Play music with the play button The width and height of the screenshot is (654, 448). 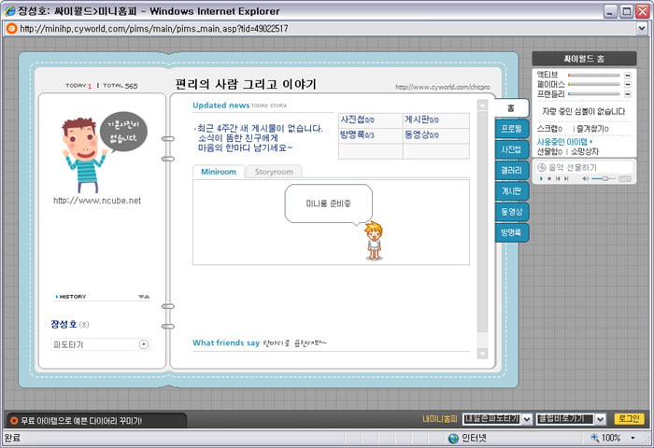(541, 179)
